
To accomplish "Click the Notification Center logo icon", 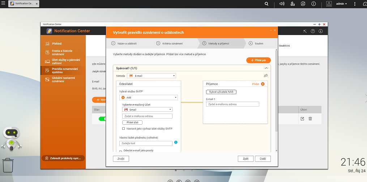I will coord(49,31).
